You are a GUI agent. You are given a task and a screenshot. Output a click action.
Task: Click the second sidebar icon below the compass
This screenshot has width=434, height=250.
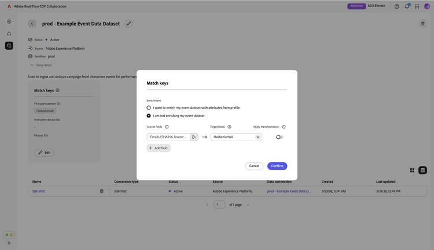tap(9, 34)
